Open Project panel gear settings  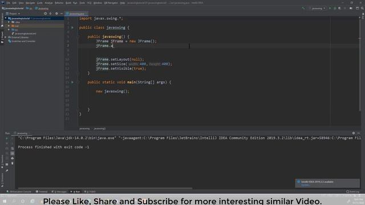(56, 14)
